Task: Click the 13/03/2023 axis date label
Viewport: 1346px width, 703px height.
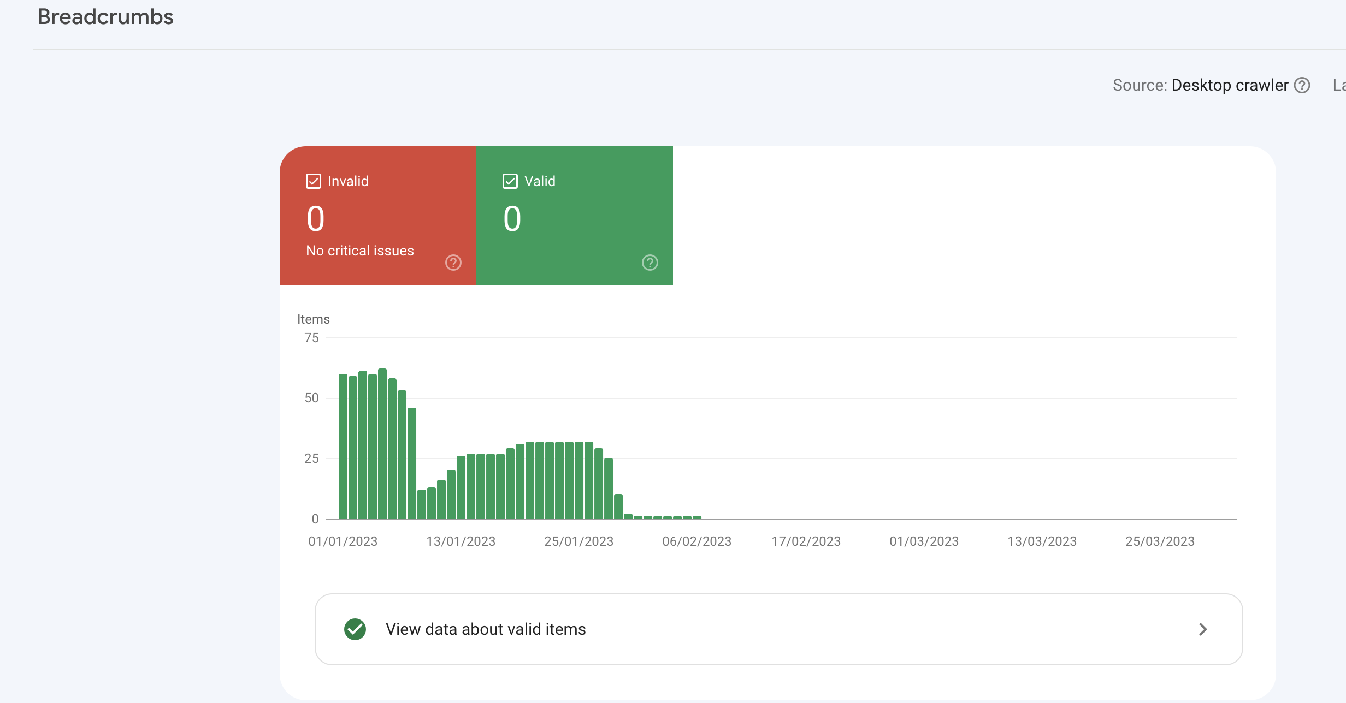Action: click(x=1042, y=541)
